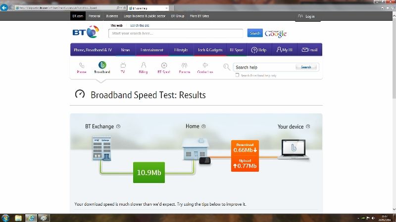The image size is (396, 222).
Task: Focus the Search help input field
Action: (264, 67)
